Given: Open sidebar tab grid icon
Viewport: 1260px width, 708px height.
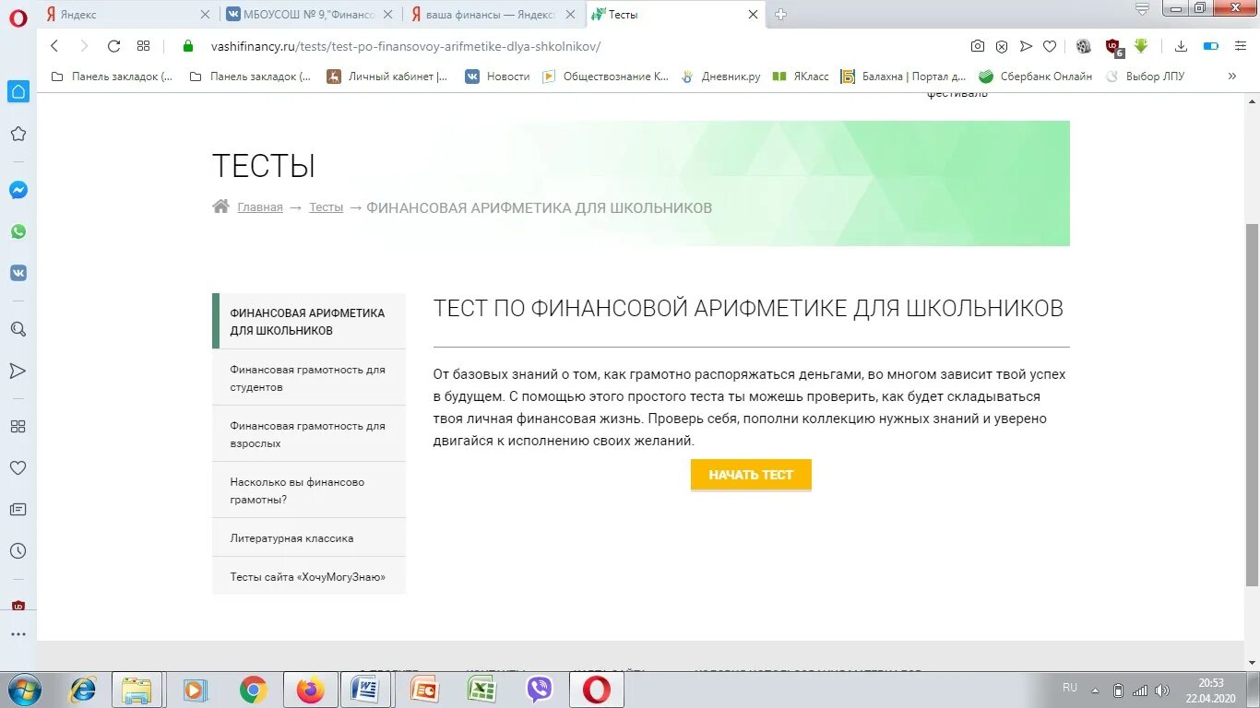Looking at the screenshot, I should [18, 427].
